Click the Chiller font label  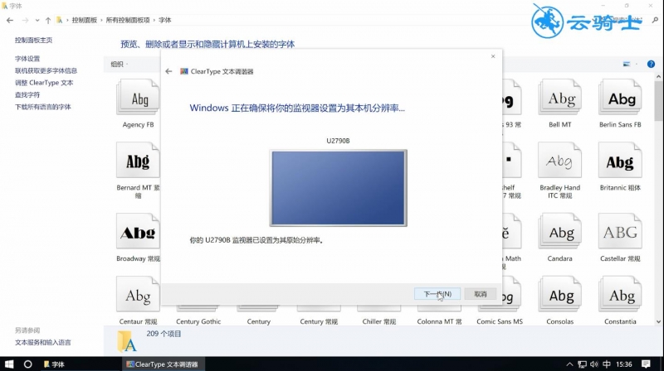[379, 321]
